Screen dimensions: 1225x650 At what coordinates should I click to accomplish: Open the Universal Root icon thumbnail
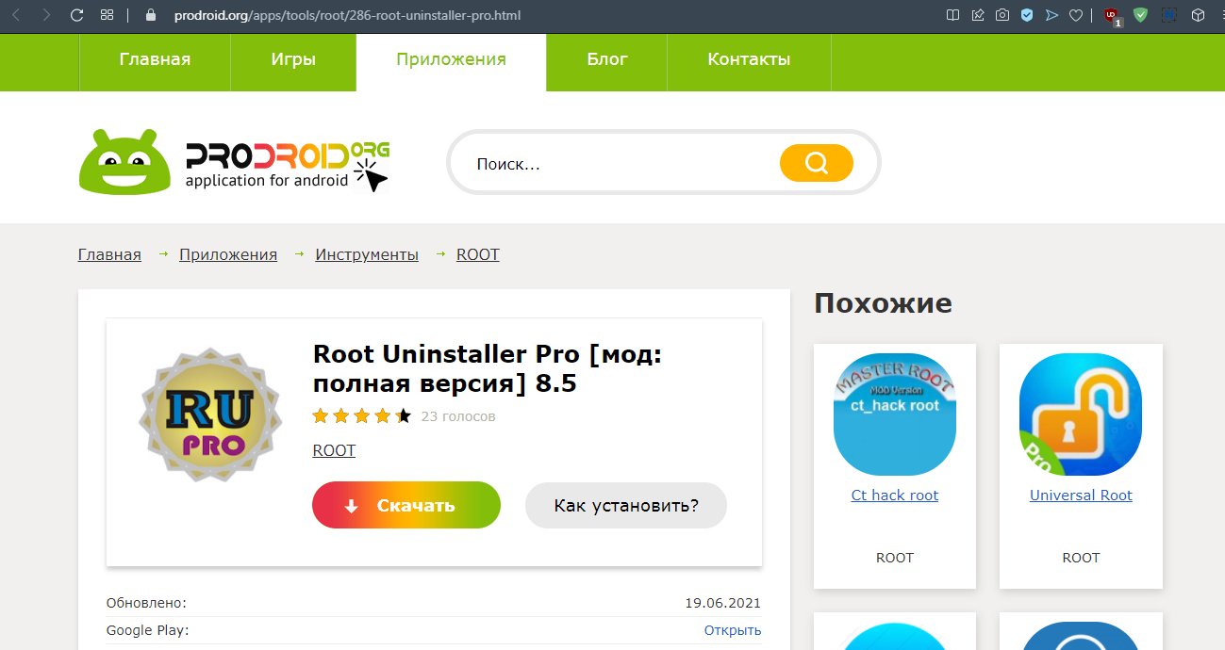point(1081,415)
